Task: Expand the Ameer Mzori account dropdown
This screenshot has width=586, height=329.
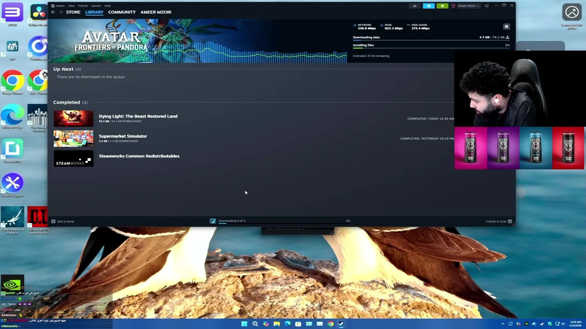Action: 466,6
